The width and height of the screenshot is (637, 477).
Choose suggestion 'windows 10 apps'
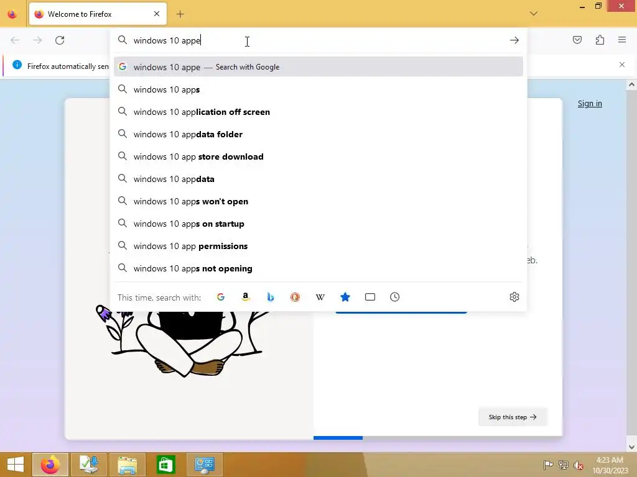tap(318, 89)
